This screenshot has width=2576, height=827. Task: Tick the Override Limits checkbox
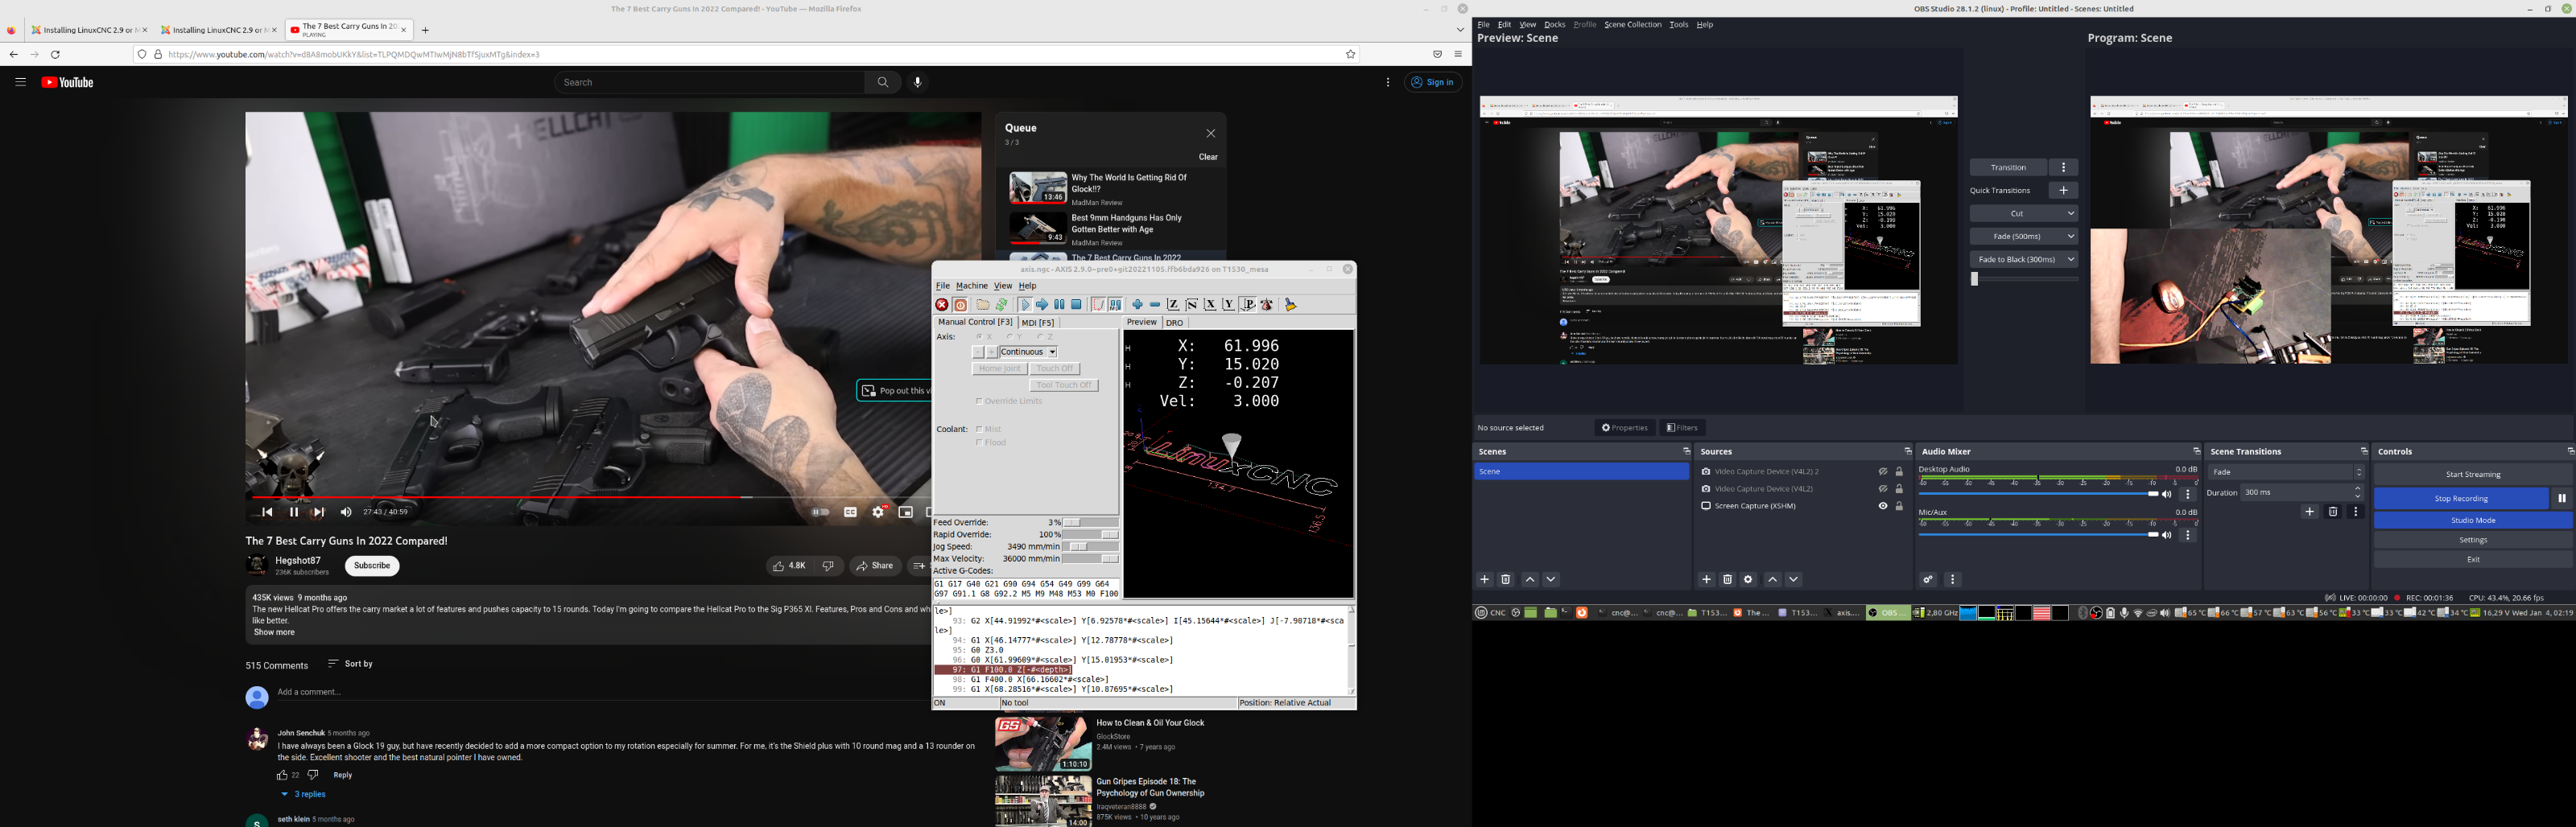click(x=979, y=401)
